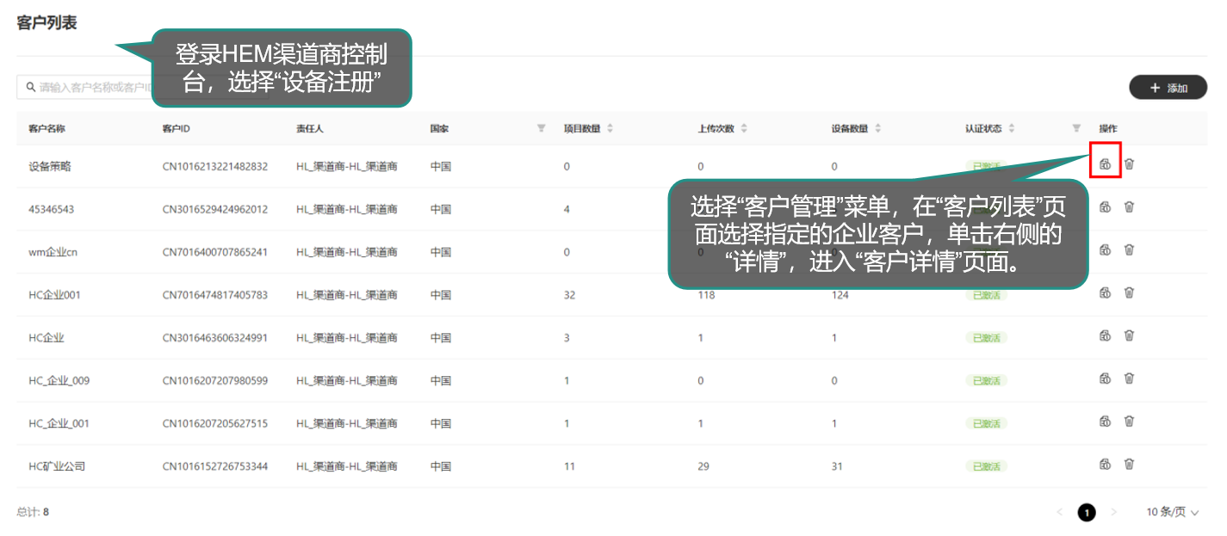The width and height of the screenshot is (1227, 536).
Task: Open the 认证状态 column filter
Action: [1076, 128]
